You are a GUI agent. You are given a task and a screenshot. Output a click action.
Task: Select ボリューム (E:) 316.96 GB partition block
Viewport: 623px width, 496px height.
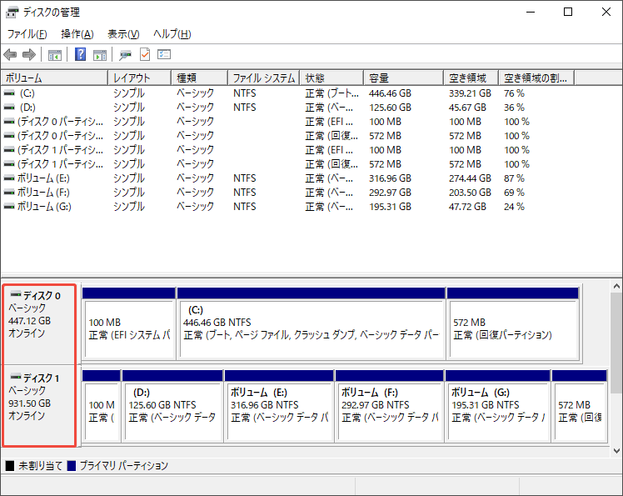click(279, 406)
